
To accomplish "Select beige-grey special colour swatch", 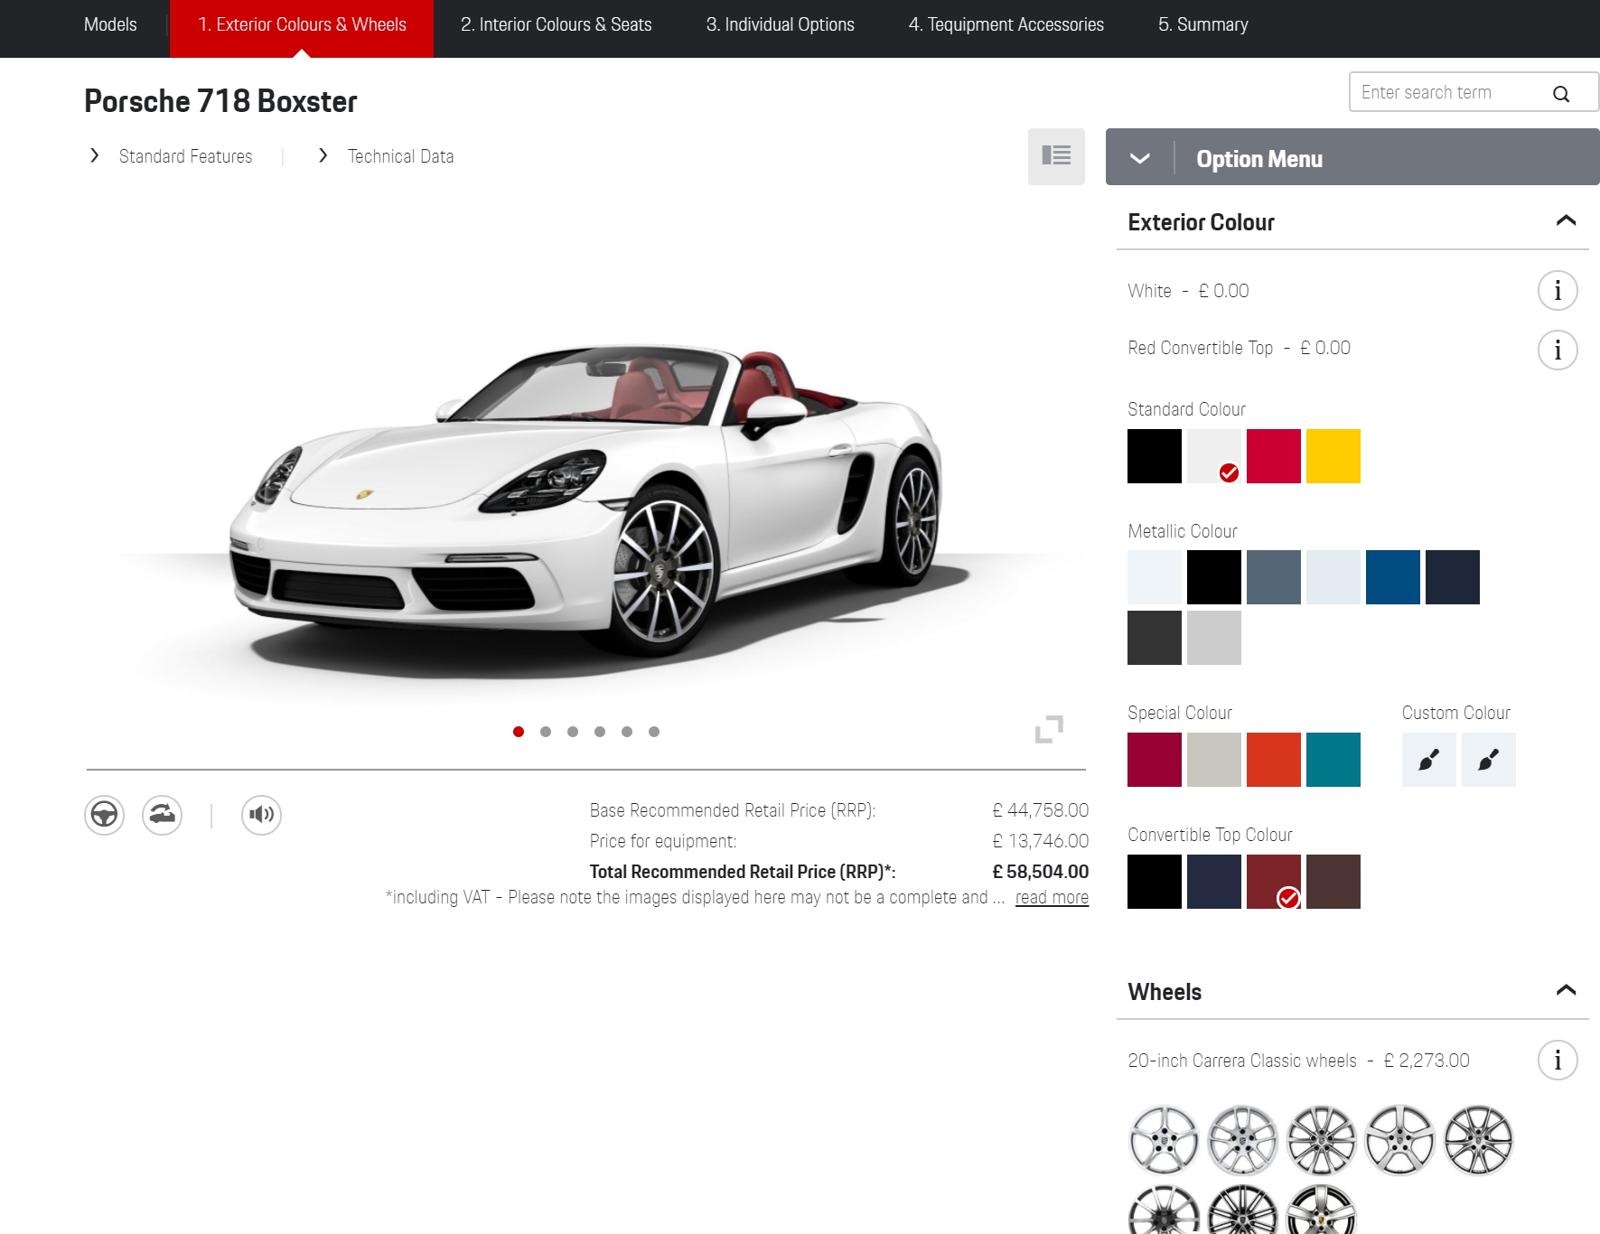I will pos(1214,760).
